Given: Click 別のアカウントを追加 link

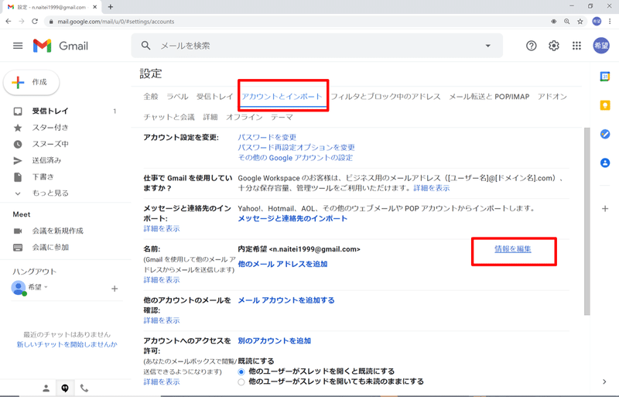Looking at the screenshot, I should click(275, 341).
